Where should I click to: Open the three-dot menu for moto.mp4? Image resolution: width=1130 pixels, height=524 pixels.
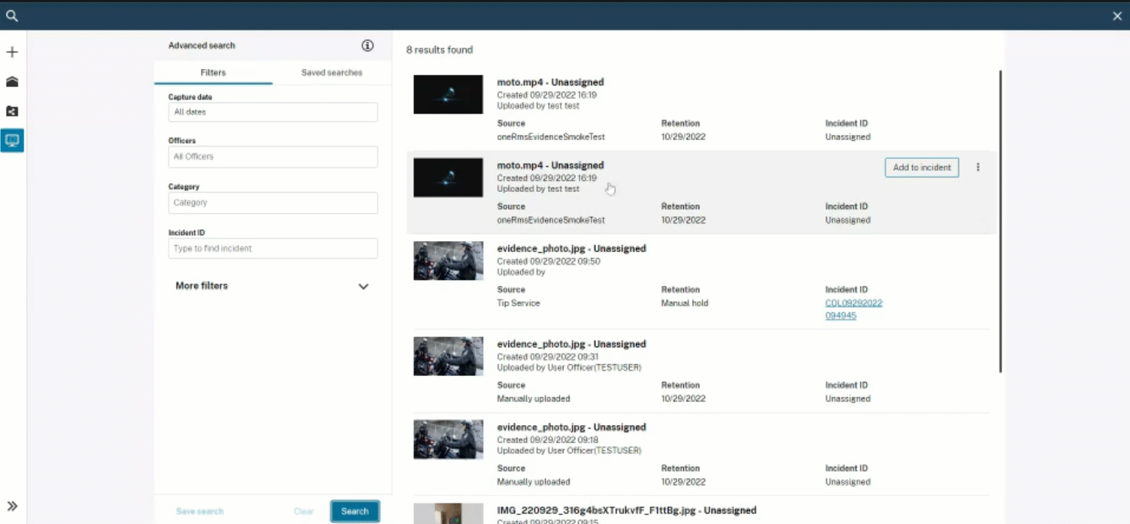click(977, 168)
